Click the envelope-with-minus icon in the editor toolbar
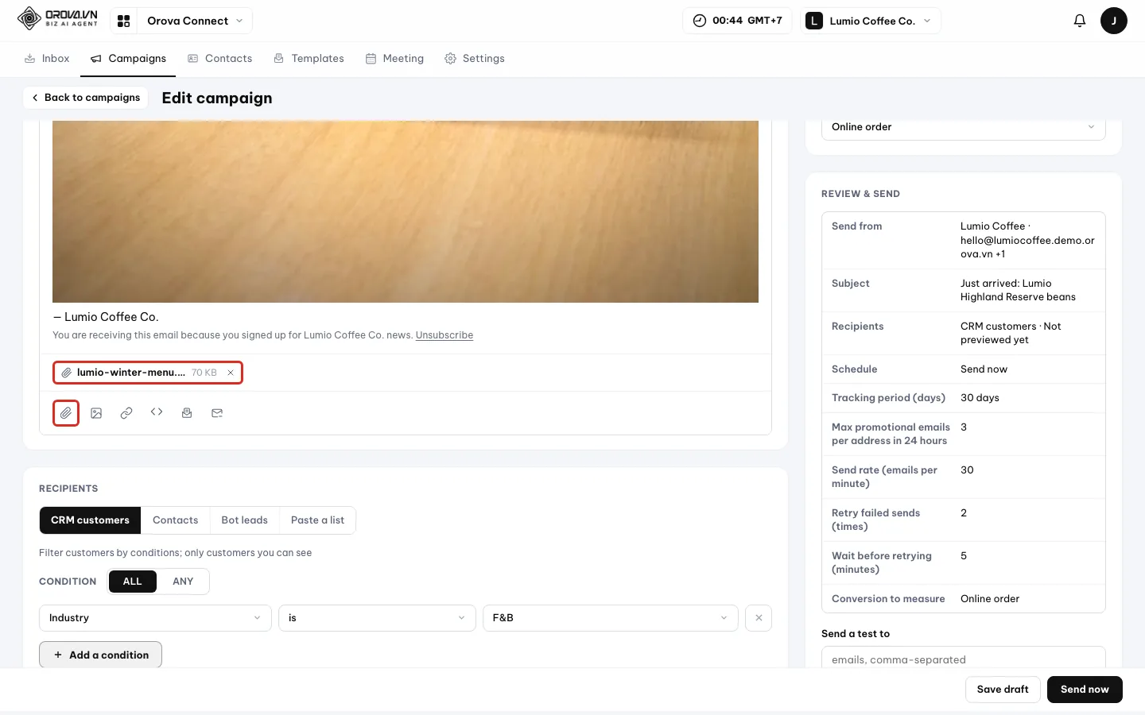This screenshot has width=1145, height=715. tap(217, 413)
